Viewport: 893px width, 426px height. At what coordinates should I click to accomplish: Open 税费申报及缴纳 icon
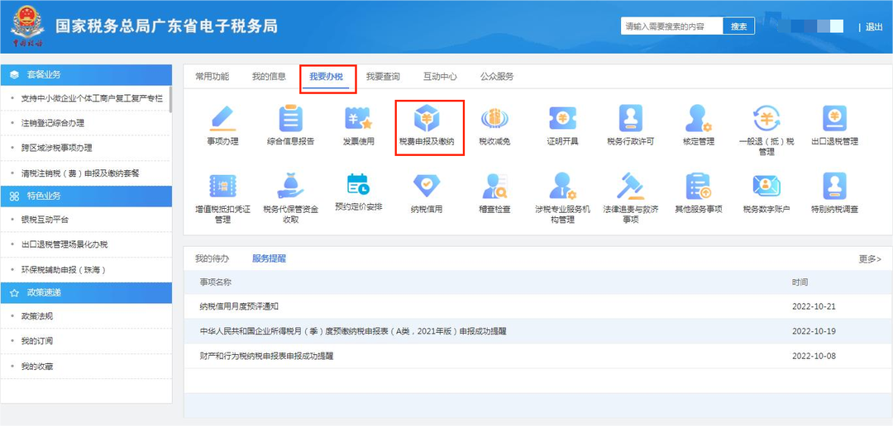coord(427,118)
